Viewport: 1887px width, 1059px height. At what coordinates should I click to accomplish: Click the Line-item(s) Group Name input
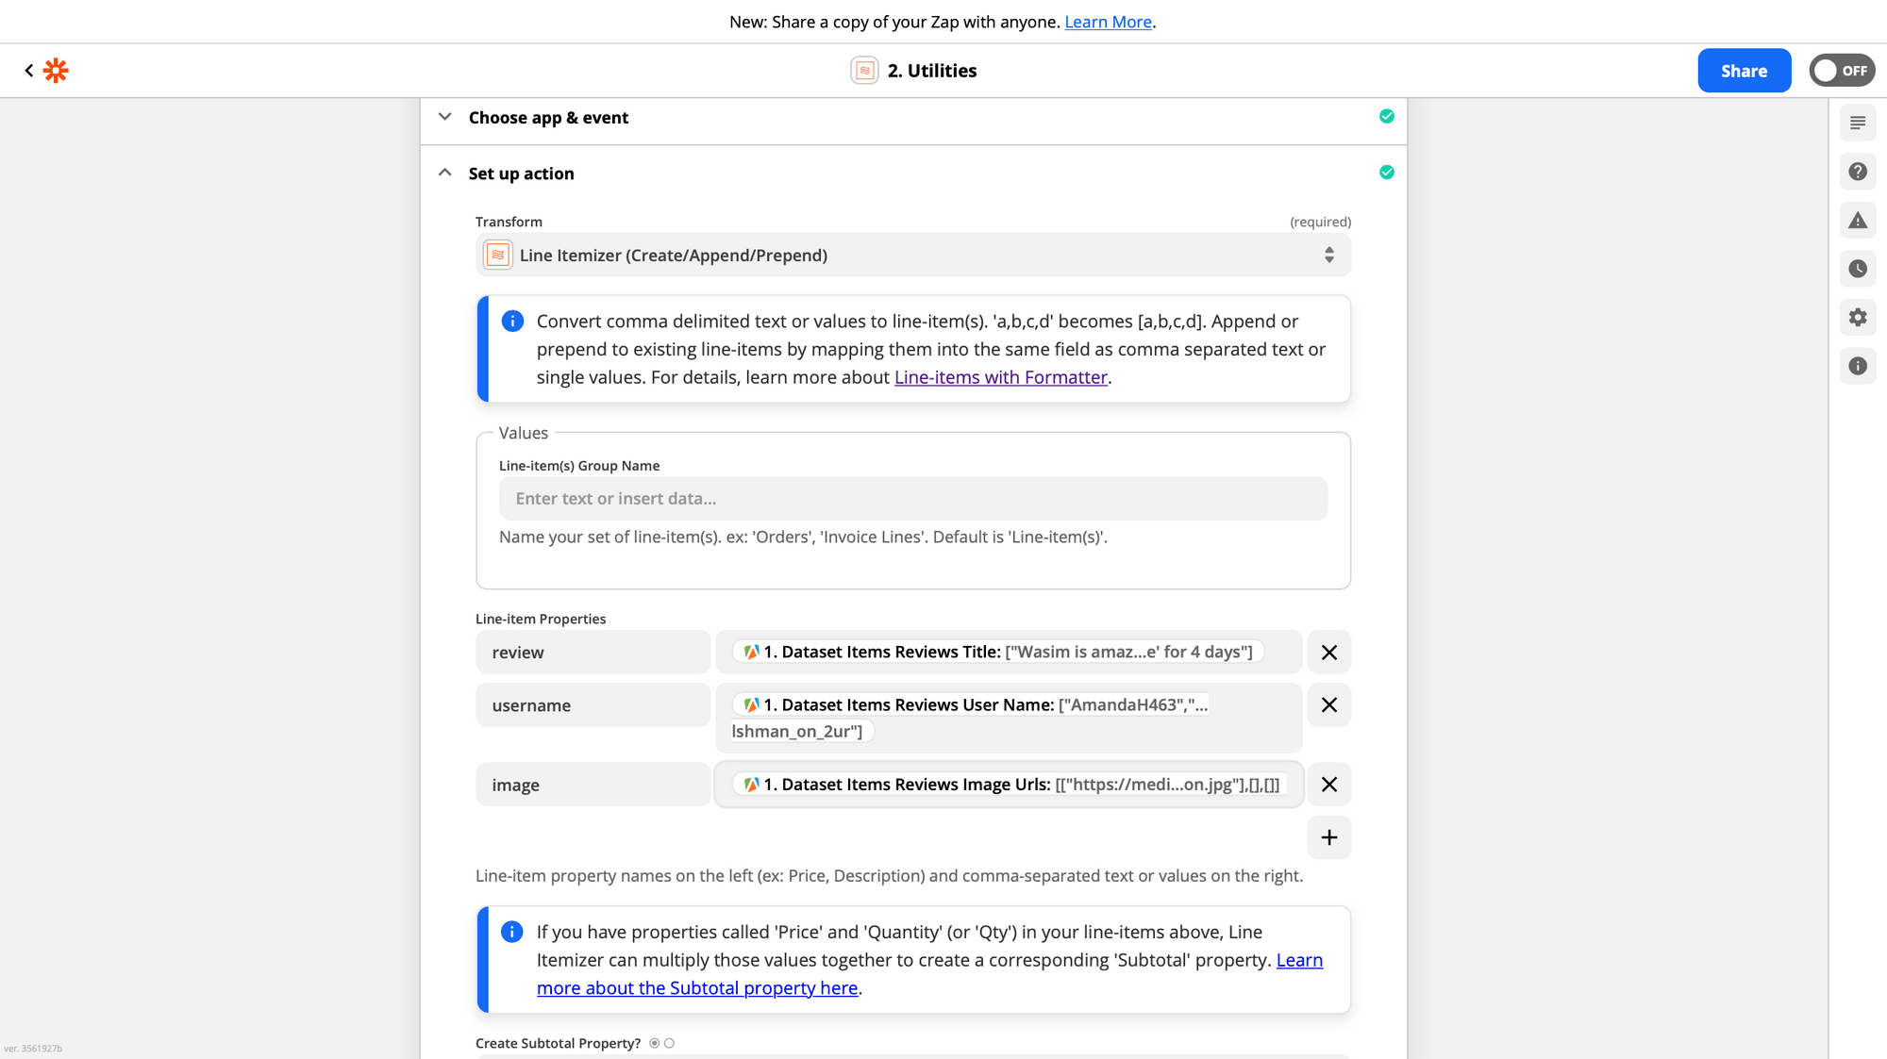[913, 498]
